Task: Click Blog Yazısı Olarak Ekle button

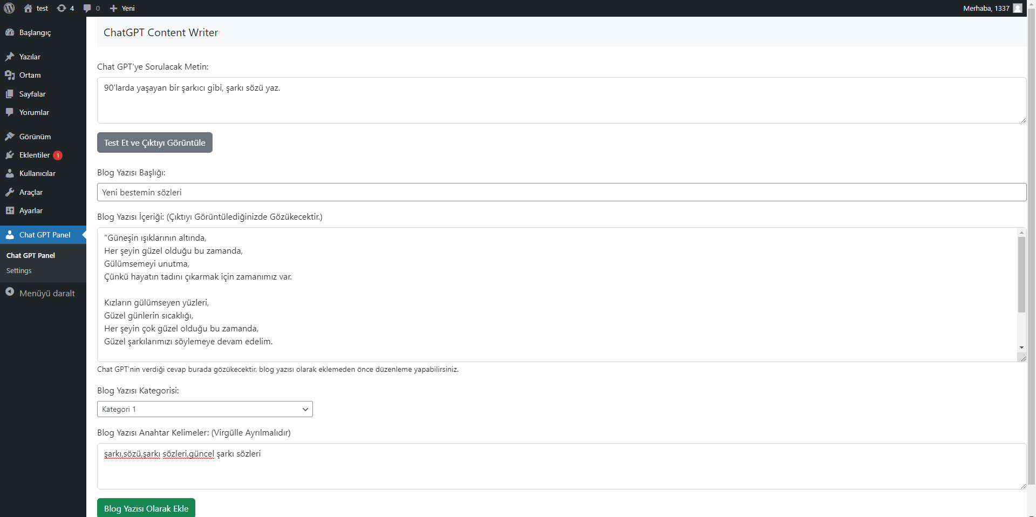Action: (146, 508)
